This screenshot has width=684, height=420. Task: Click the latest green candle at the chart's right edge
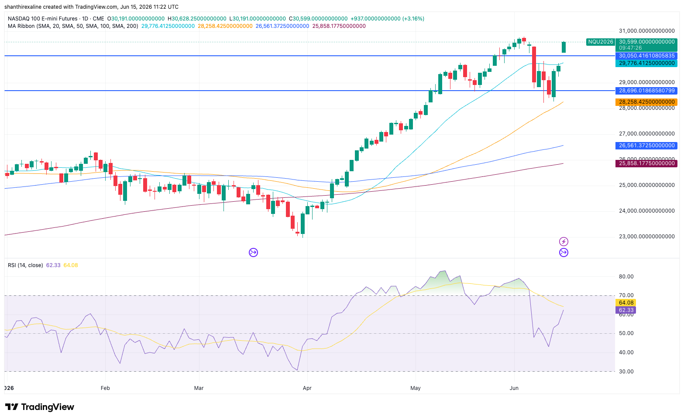pos(564,47)
